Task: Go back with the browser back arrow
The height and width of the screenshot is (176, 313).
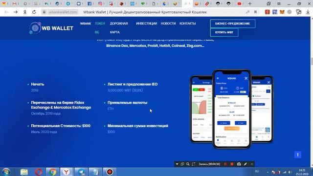Action: tap(6, 12)
